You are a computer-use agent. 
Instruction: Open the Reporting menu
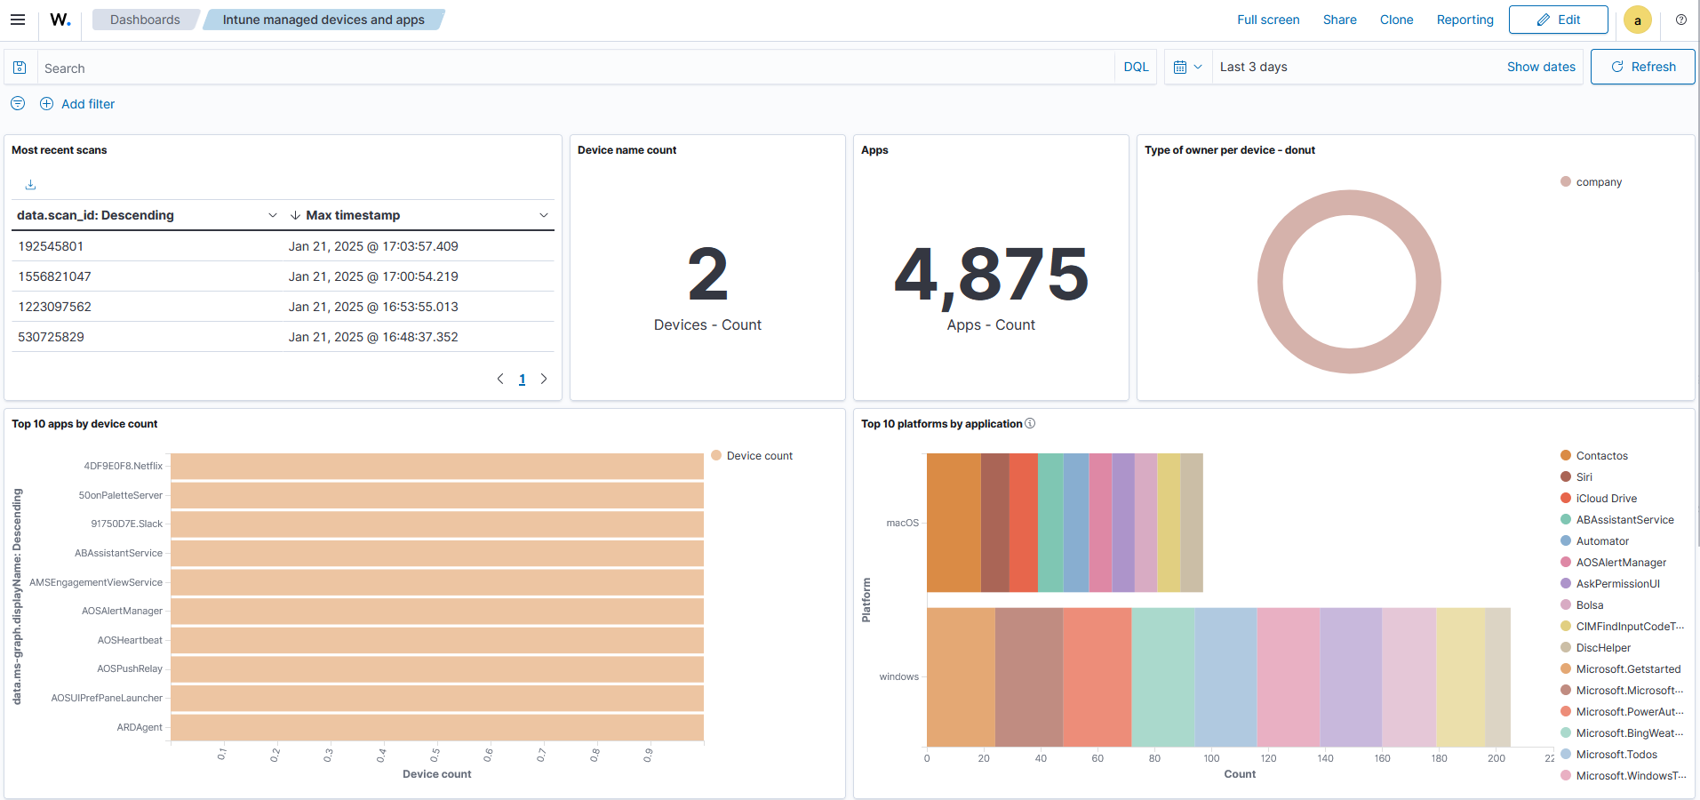tap(1465, 20)
